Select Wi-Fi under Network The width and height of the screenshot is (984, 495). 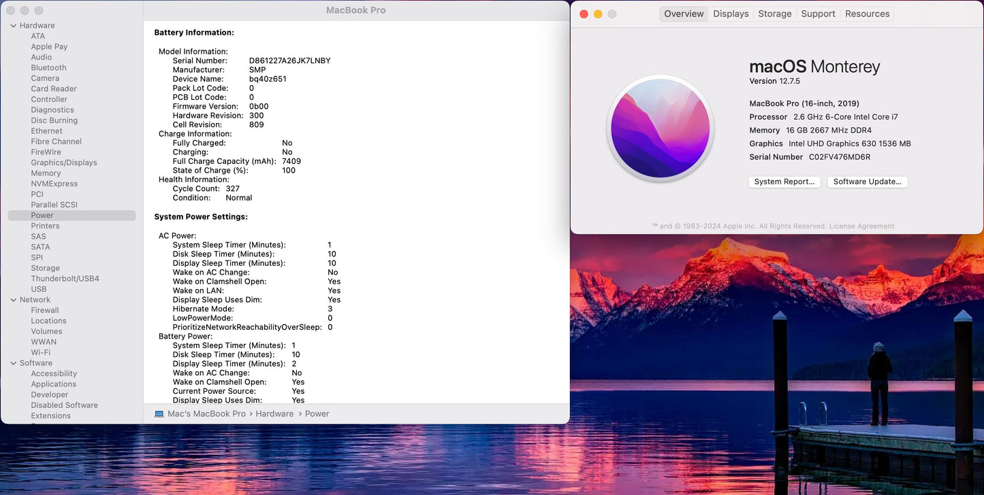(41, 352)
